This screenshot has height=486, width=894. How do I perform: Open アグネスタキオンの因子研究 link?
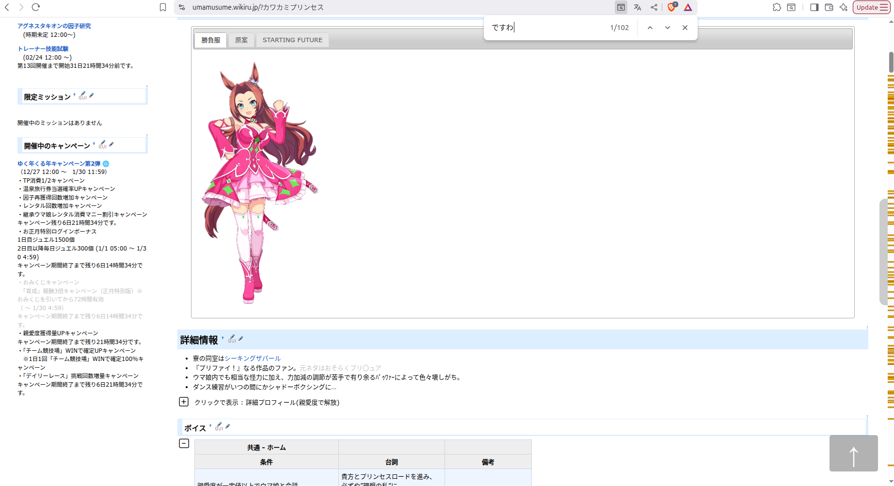(x=54, y=26)
